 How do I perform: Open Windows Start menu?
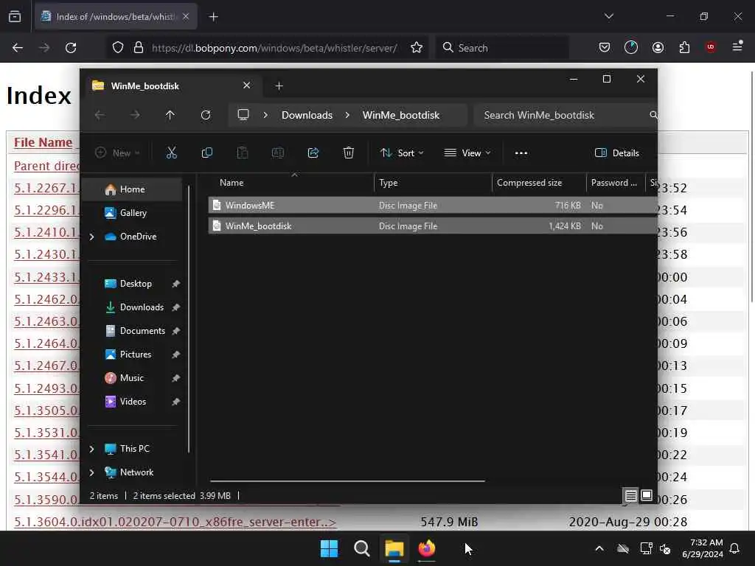tap(330, 548)
